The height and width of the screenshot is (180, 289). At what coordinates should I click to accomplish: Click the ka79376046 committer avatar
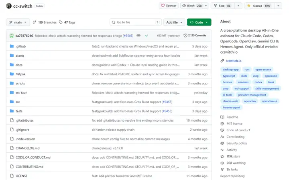coord(12,36)
